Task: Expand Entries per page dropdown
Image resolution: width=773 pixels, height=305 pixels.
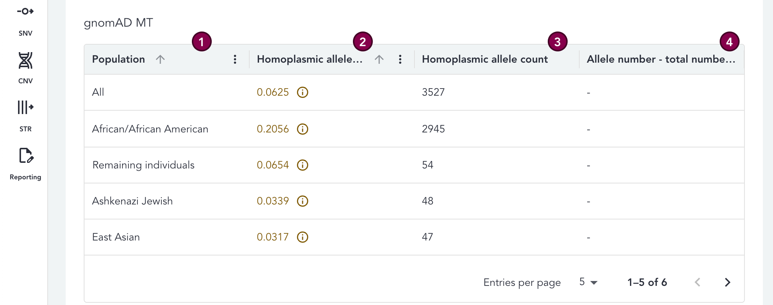Action: click(588, 282)
